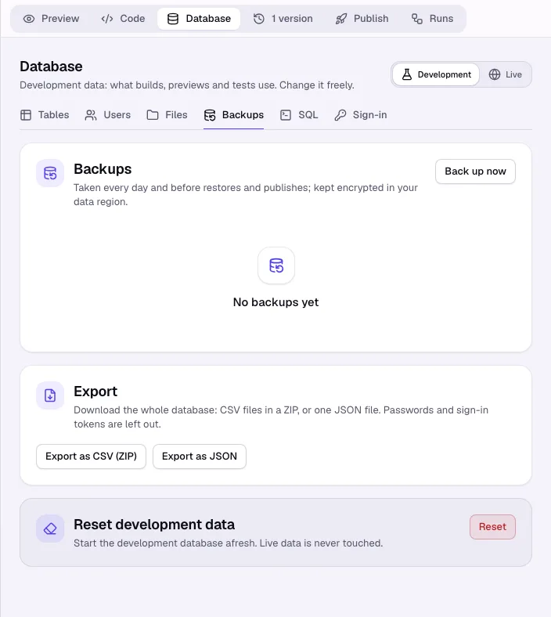This screenshot has width=551, height=617.
Task: Click the 'Export' card heading
Action: (95, 391)
